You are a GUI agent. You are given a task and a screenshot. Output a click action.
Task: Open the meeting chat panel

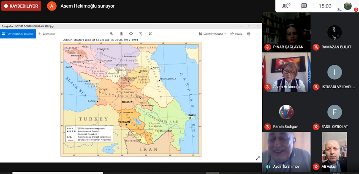(x=304, y=6)
